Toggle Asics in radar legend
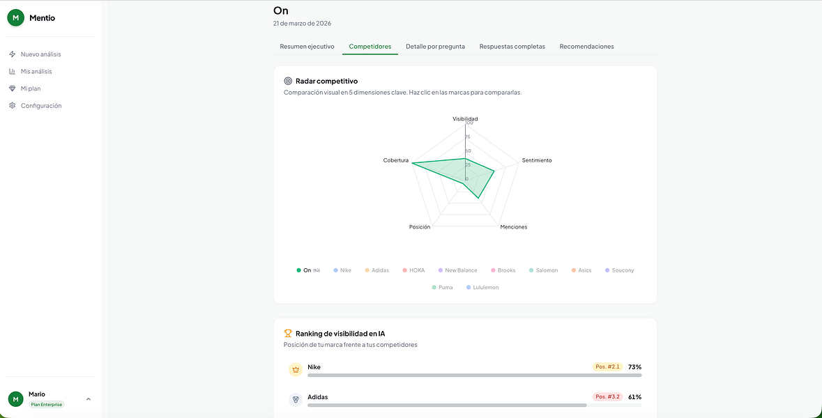822x418 pixels. [x=581, y=270]
